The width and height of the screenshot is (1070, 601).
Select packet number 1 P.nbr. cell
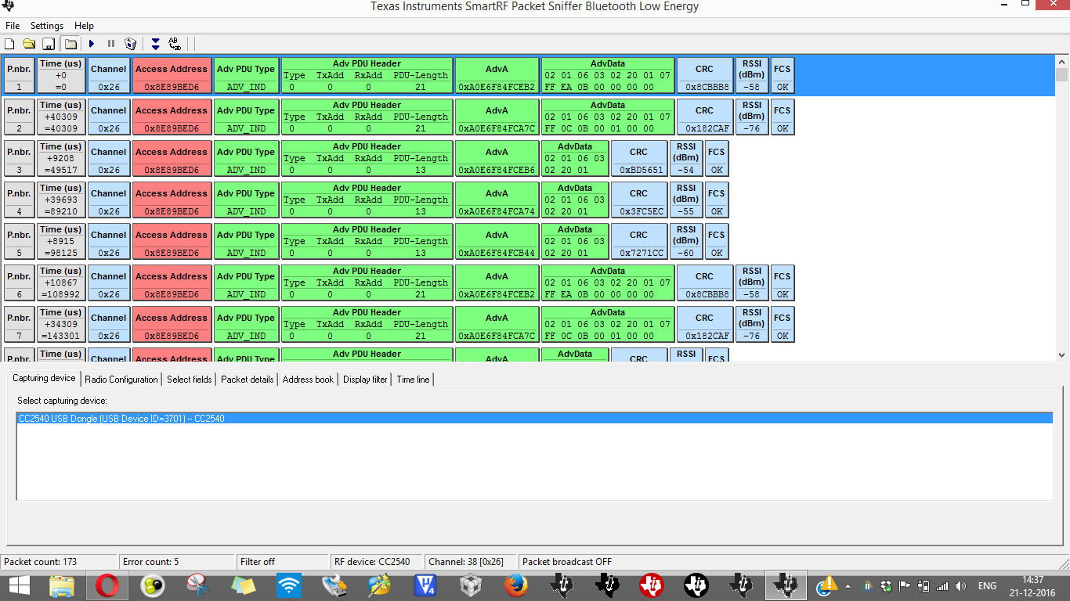(20, 75)
